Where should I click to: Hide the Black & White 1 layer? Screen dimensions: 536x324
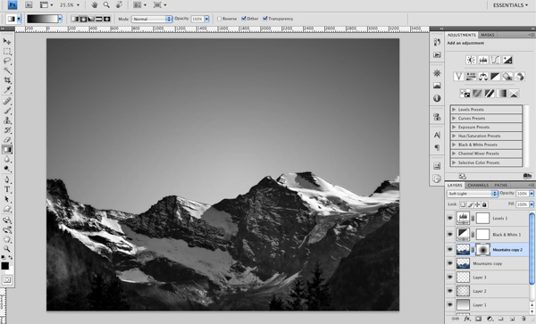[x=450, y=234]
